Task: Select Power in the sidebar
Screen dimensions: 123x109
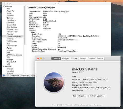Action: tap(9, 48)
